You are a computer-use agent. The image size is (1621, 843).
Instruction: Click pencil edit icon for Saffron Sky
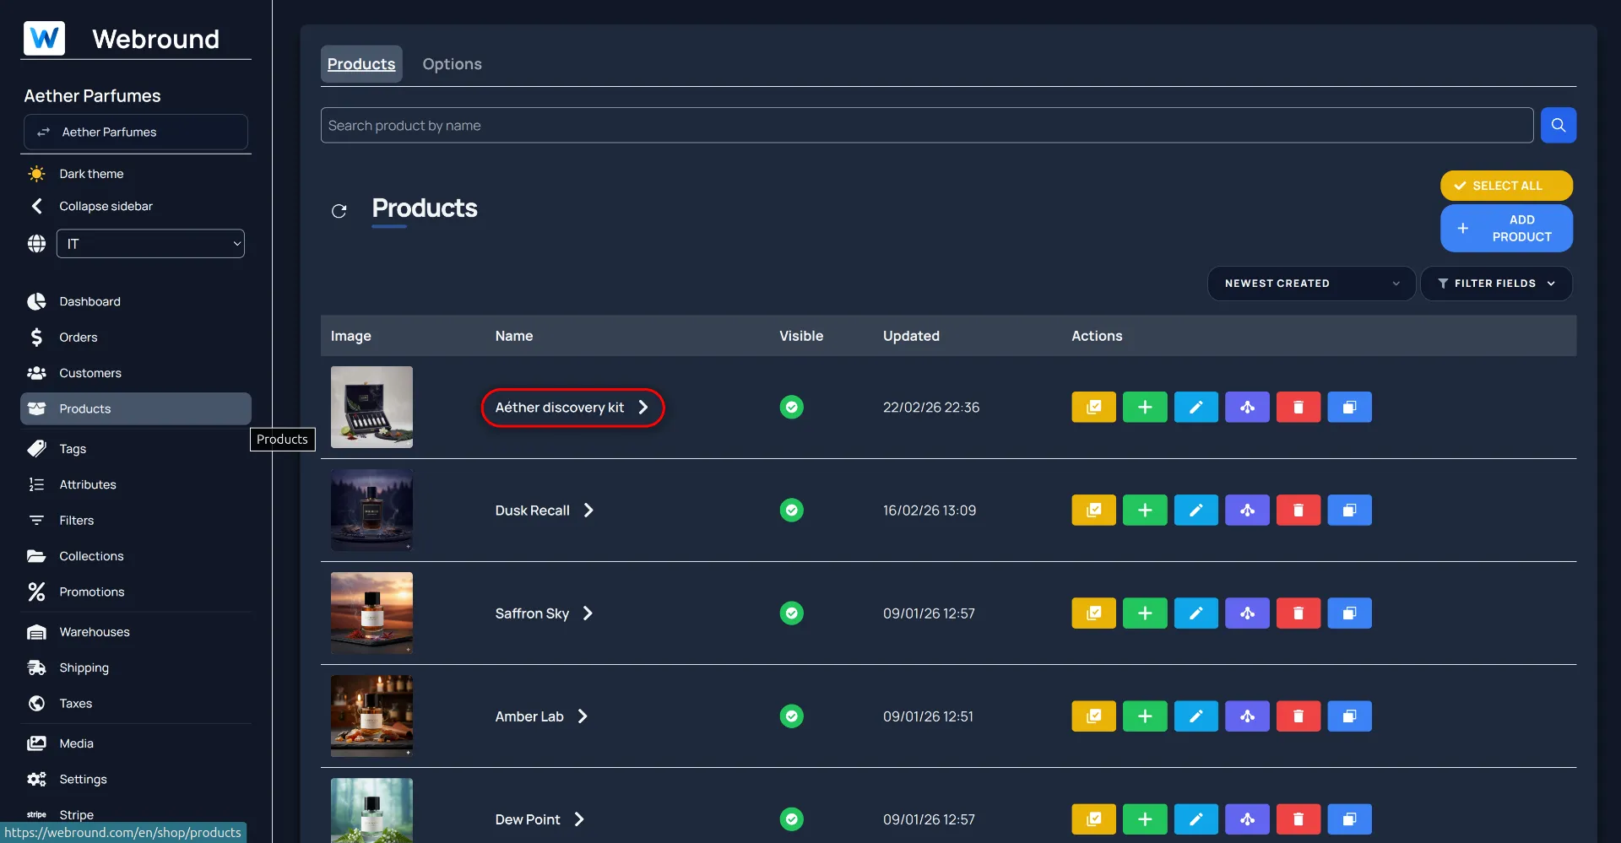1195,613
